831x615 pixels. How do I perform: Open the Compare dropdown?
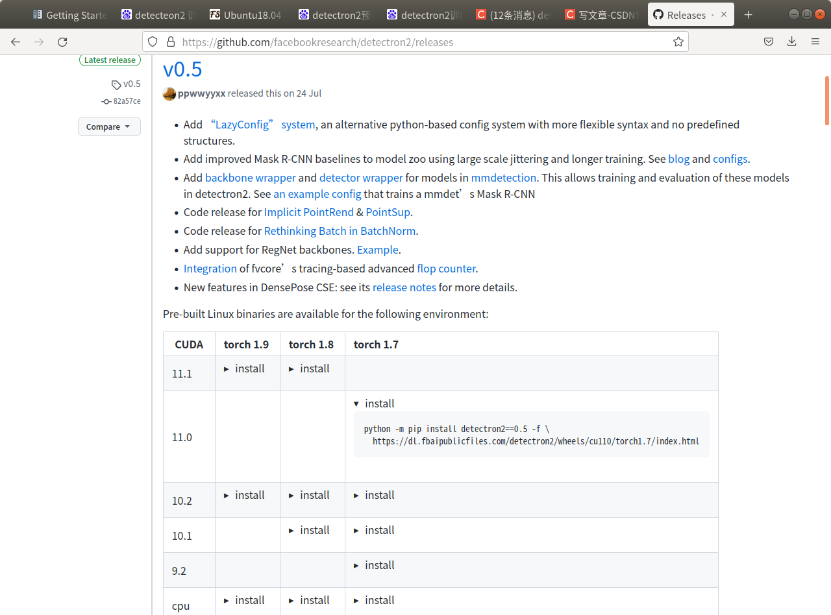pyautogui.click(x=109, y=127)
